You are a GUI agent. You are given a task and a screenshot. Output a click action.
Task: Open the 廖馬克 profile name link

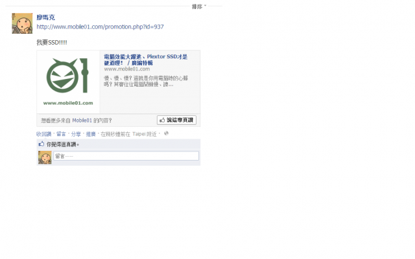click(x=45, y=17)
